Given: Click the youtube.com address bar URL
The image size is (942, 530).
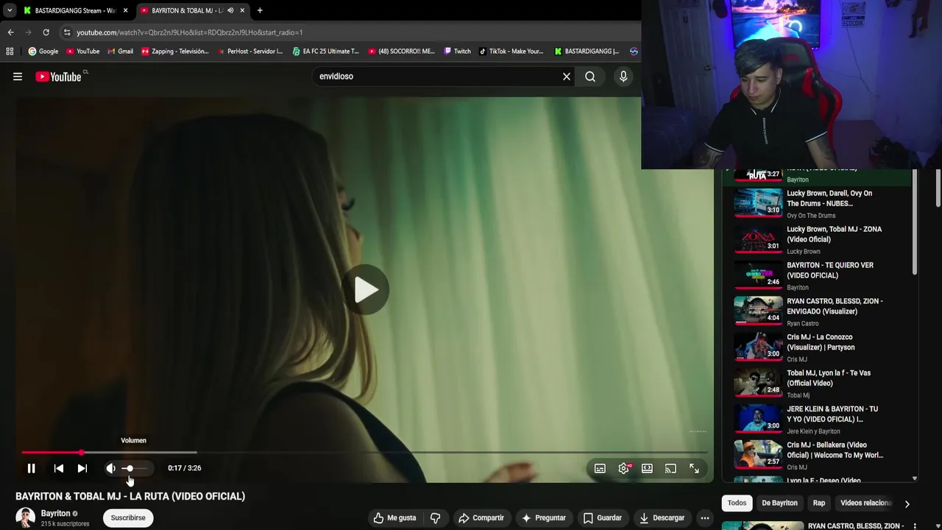Looking at the screenshot, I should [189, 32].
